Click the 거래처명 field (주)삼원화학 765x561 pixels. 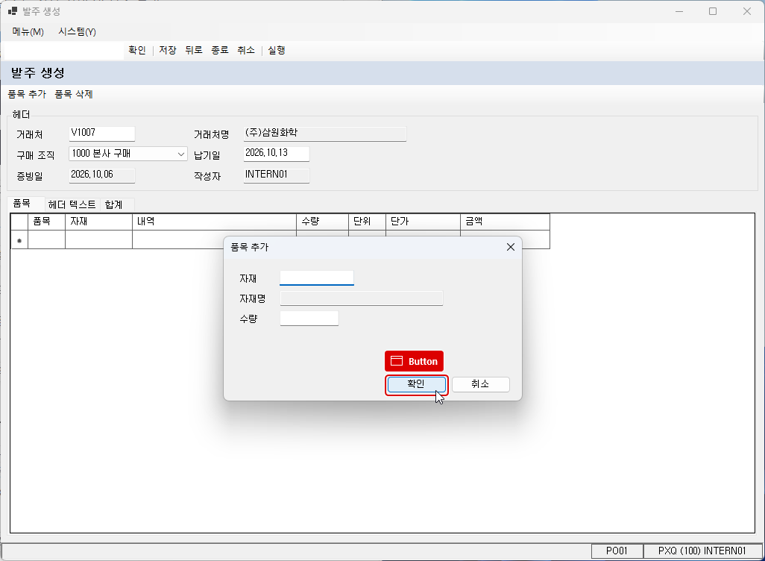click(x=324, y=134)
